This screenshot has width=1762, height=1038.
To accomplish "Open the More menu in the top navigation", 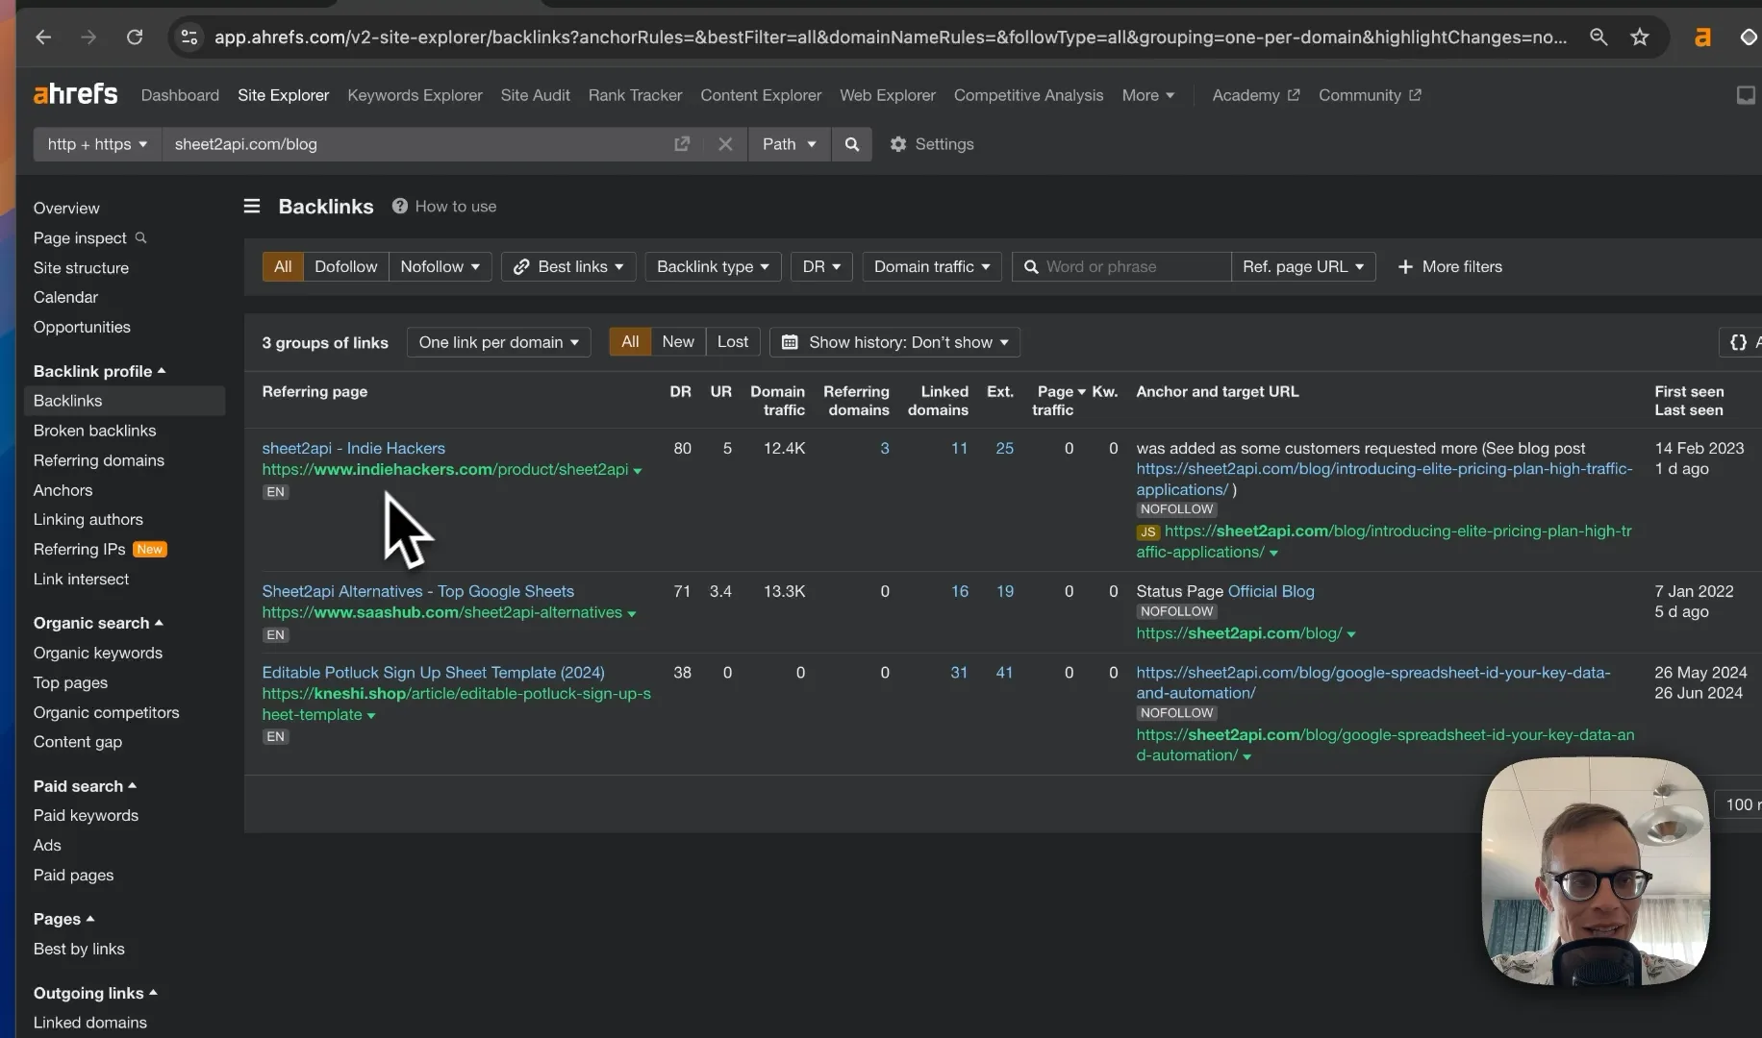I will coord(1147,95).
